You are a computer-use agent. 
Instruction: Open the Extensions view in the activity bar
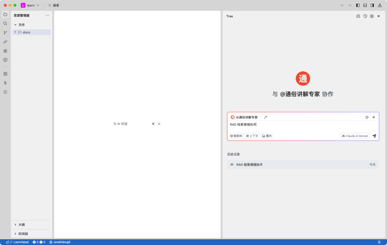tap(5, 74)
